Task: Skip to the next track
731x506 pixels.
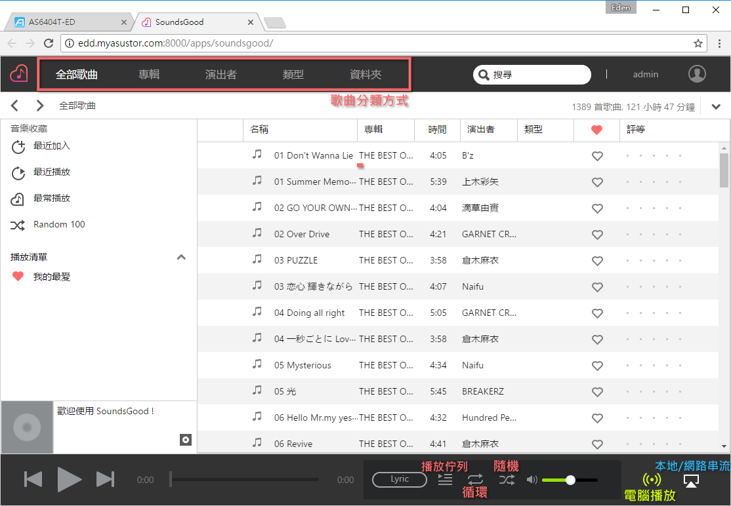Action: coord(106,480)
